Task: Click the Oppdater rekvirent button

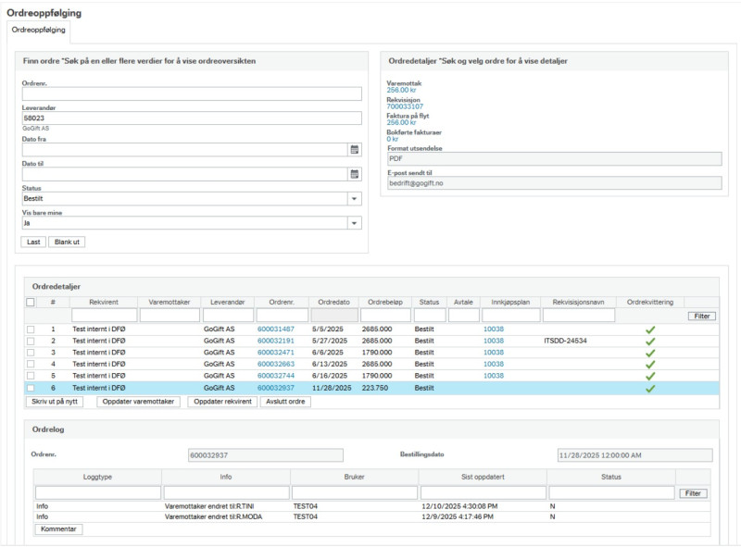Action: [222, 402]
